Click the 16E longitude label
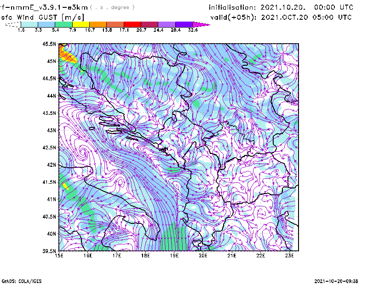This screenshot has width=368, height=284. point(88,256)
